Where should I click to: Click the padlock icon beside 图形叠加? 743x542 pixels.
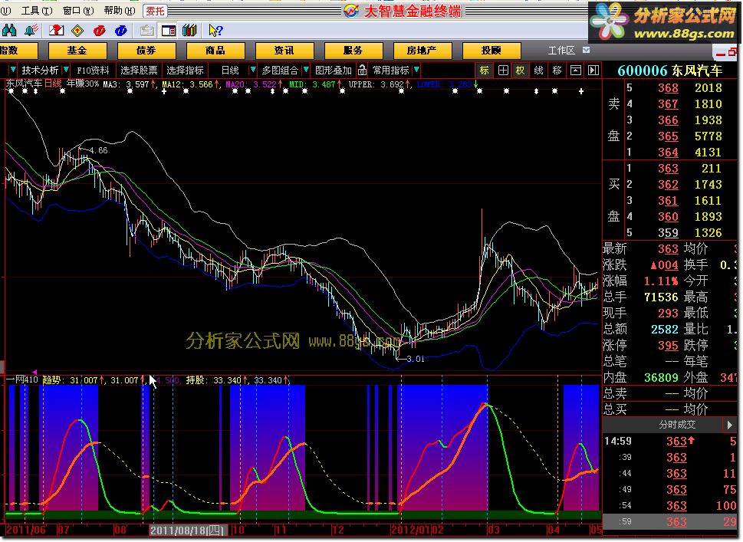coord(362,71)
